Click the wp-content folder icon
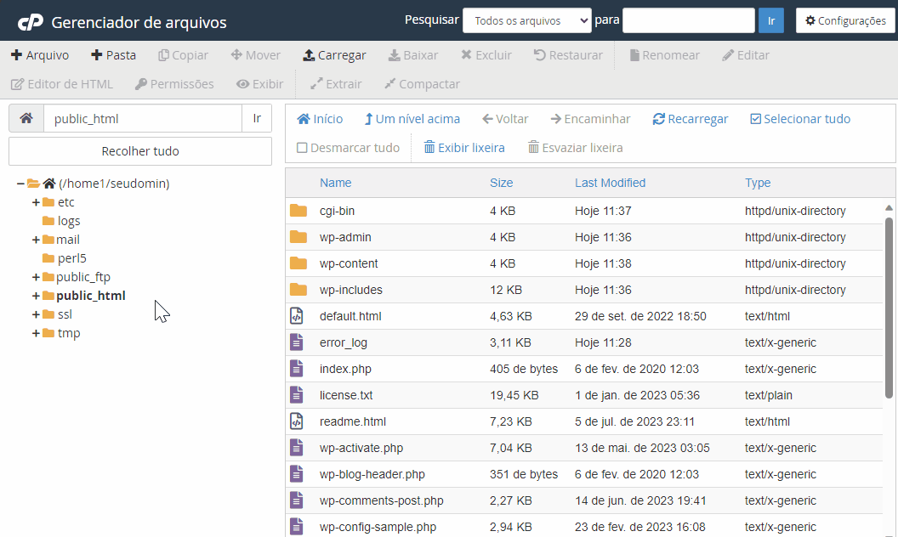Viewport: 898px width, 537px height. (298, 263)
